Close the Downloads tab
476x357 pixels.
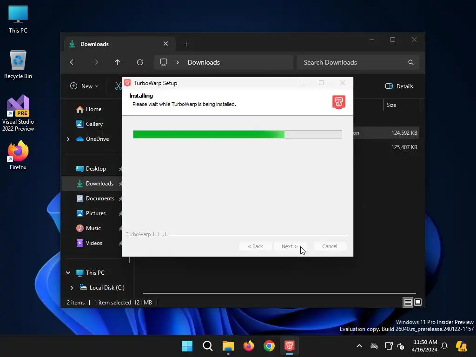coord(166,44)
